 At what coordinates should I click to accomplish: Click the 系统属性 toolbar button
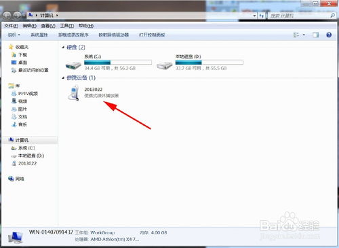point(39,35)
